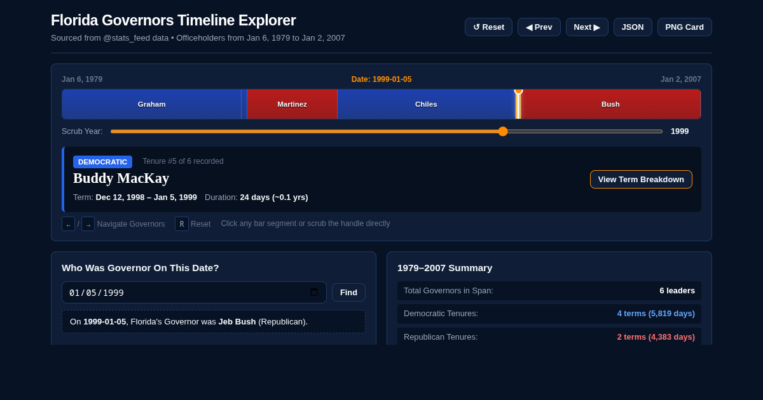Click the DEMOCRATIC party badge
The image size is (763, 400).
tap(102, 162)
